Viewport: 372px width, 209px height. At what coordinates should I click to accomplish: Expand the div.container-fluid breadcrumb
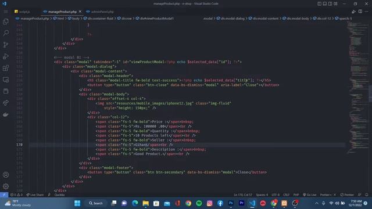tap(98, 19)
